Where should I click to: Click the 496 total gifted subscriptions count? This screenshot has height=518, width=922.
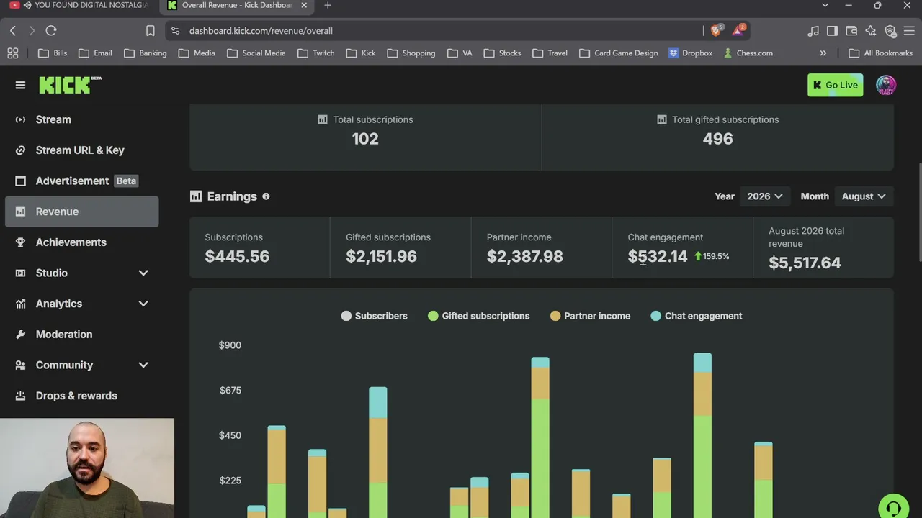tap(717, 139)
